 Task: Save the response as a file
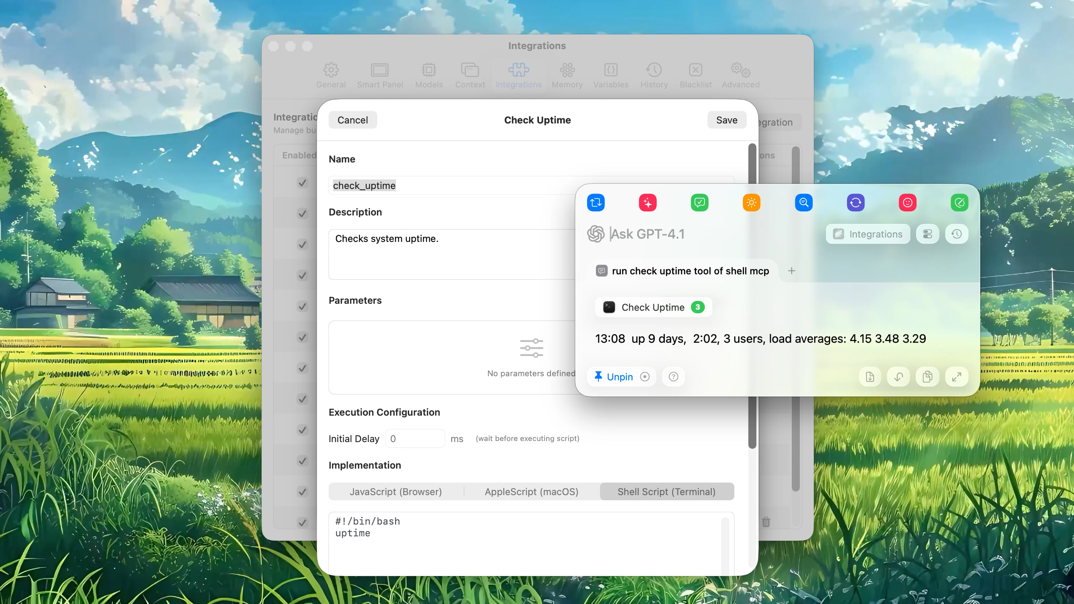tap(870, 376)
